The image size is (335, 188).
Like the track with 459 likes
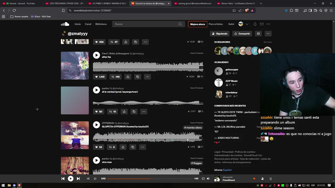[99, 42]
